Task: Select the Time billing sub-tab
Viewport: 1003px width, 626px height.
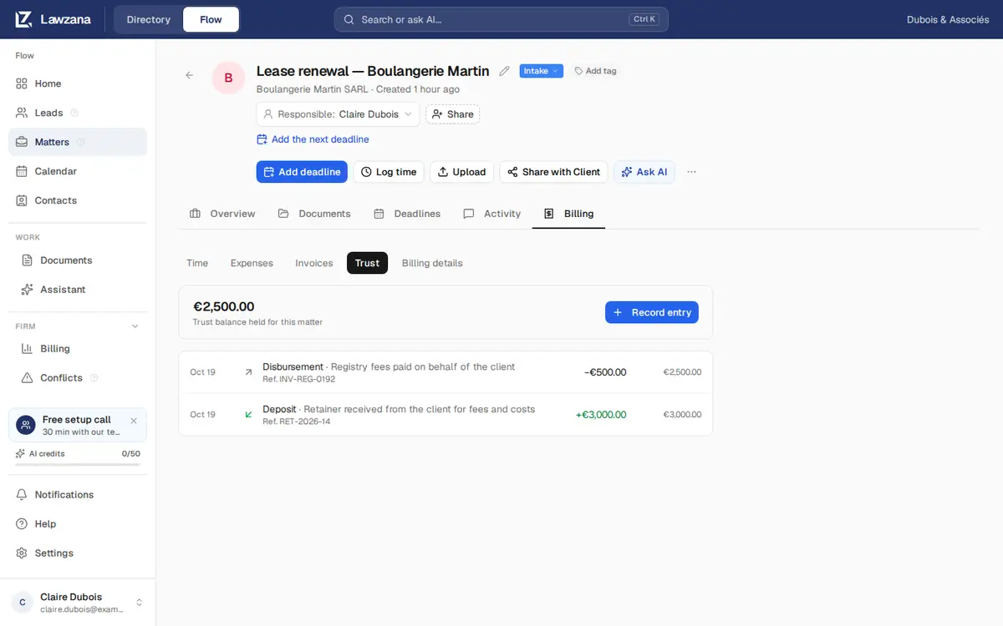Action: click(197, 263)
